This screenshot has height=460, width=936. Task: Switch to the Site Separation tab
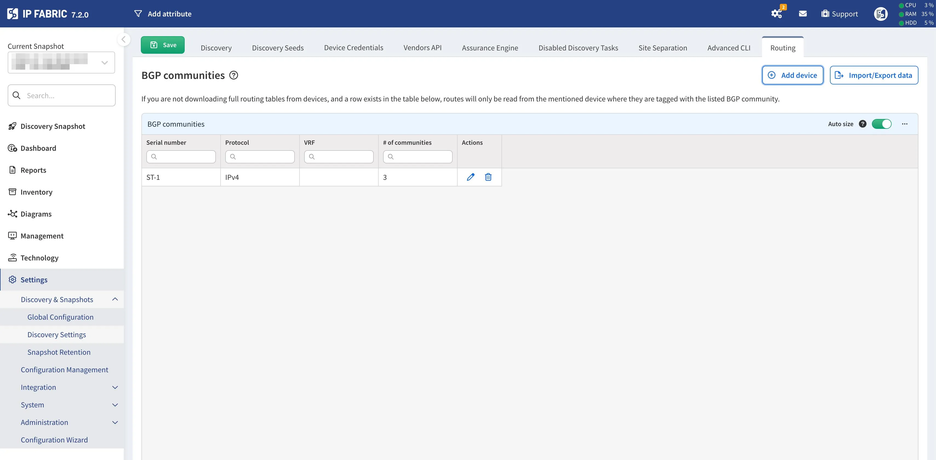coord(662,48)
